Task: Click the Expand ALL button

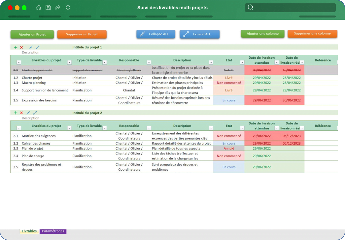Action: pos(199,34)
